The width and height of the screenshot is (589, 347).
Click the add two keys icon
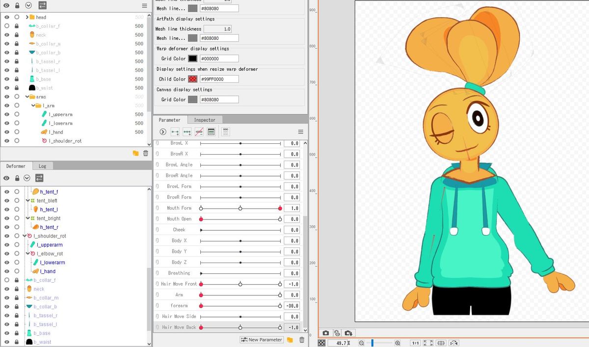click(175, 132)
